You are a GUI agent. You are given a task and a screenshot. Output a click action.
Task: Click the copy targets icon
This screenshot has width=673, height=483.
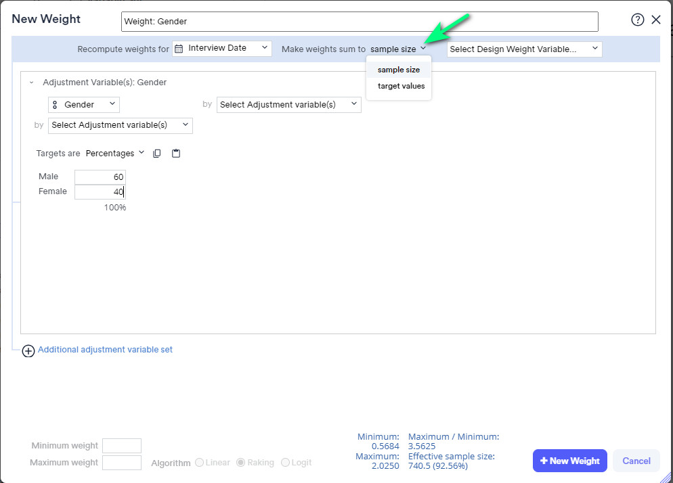tap(157, 154)
